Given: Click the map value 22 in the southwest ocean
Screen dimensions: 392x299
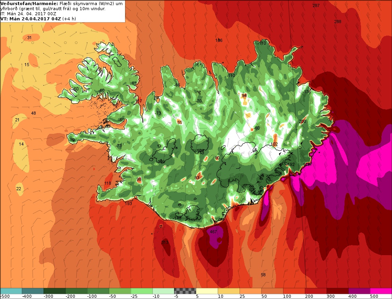Looking at the screenshot, I should click(x=19, y=188).
